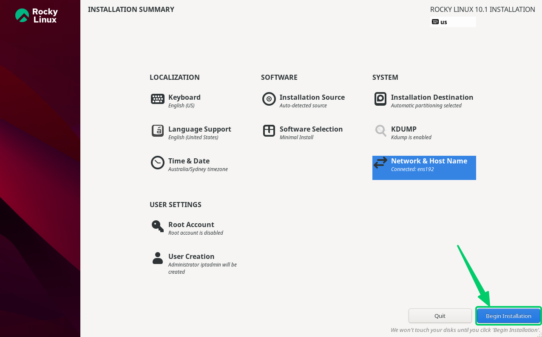Screen dimensions: 542x337
Task: Start setup with Begin Installation button
Action: tap(508, 316)
